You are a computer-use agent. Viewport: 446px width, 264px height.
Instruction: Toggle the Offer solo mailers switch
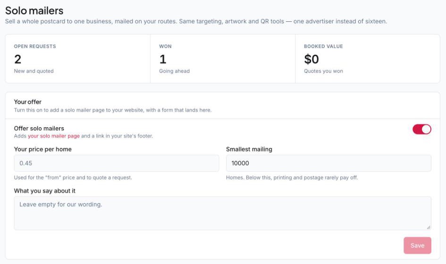(x=422, y=129)
